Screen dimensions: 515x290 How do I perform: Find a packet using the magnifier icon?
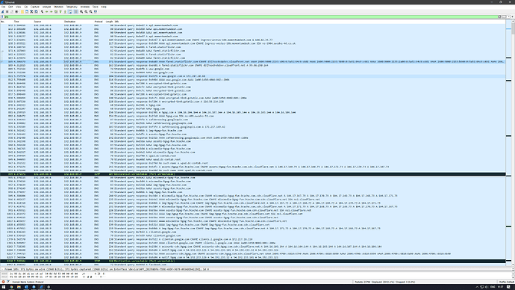pyautogui.click(x=43, y=11)
